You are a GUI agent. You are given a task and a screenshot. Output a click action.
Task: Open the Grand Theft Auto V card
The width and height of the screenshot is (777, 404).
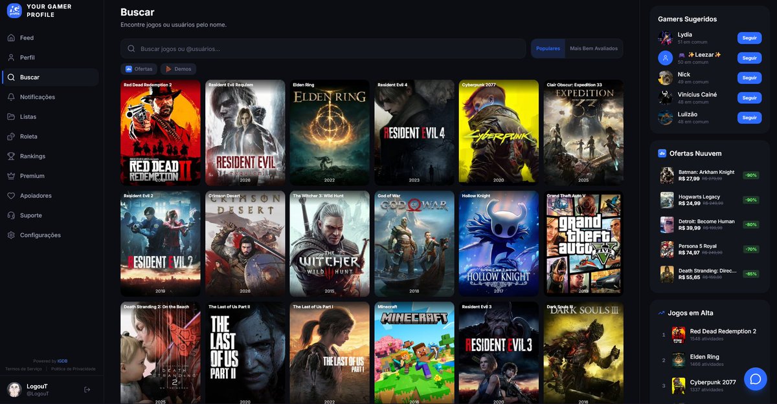(x=583, y=244)
